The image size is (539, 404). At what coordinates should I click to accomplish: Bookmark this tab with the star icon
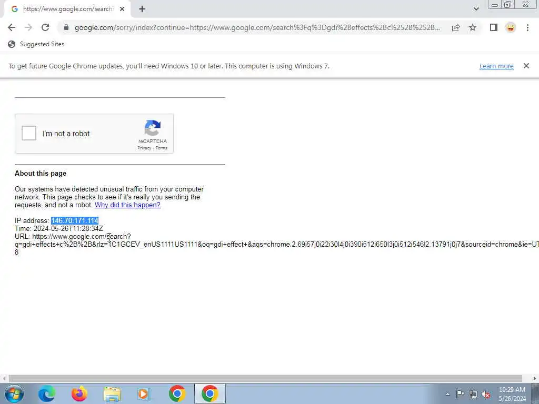point(473,27)
